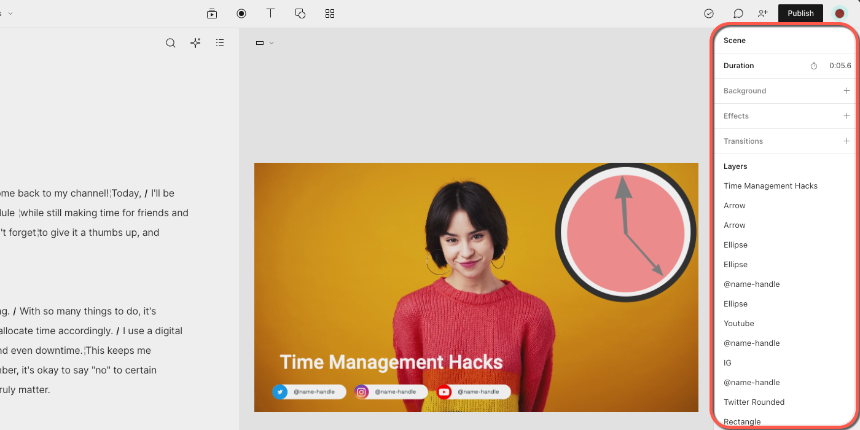Open the Shapes tool
The height and width of the screenshot is (430, 860).
(x=300, y=14)
